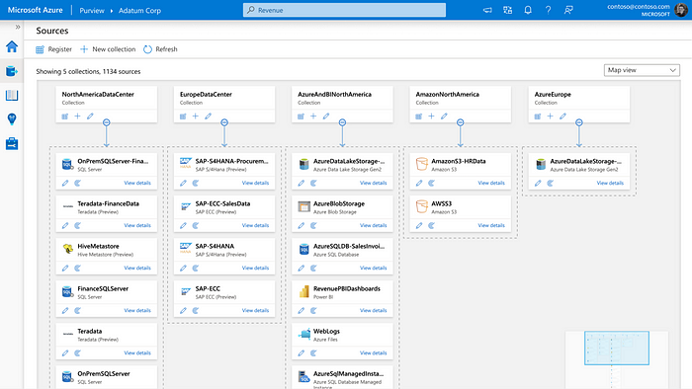The width and height of the screenshot is (692, 389).
Task: Open the Insights lightbulb sidebar icon
Action: pyautogui.click(x=12, y=118)
